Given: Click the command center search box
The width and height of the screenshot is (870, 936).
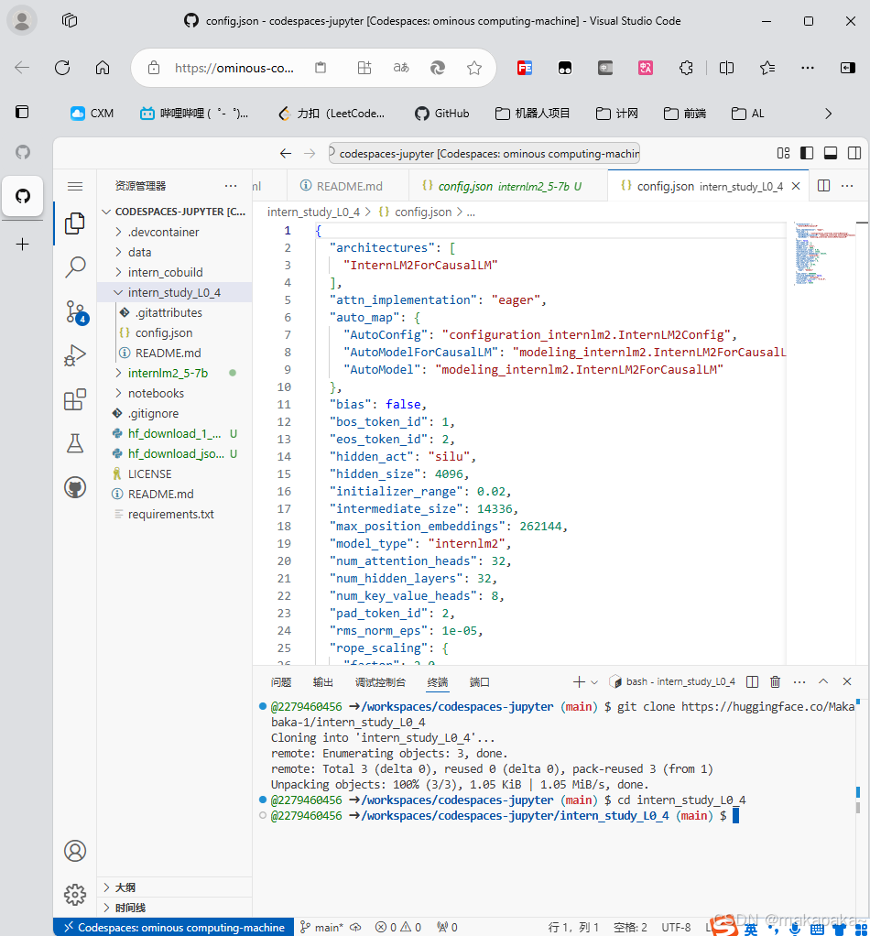Looking at the screenshot, I should tap(484, 154).
